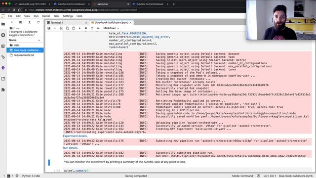Viewport: 316px width, 178px height.
Task: Open the cell type Markdown dropdown
Action: [111, 28]
